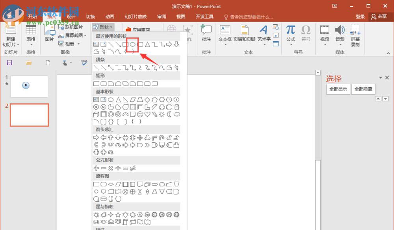Screen dimensions: 394x230
Task: Start 屏幕录制 screen recording
Action: click(355, 35)
